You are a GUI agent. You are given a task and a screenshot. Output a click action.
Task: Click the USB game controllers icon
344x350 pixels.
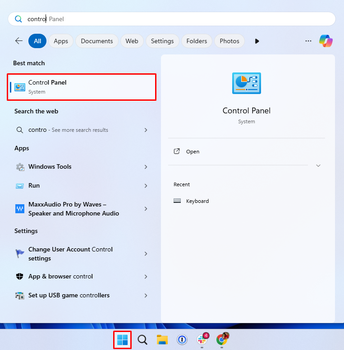[20, 296]
